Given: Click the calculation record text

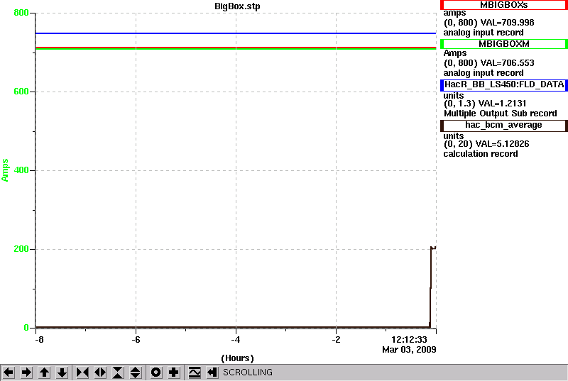Looking at the screenshot, I should 481,154.
